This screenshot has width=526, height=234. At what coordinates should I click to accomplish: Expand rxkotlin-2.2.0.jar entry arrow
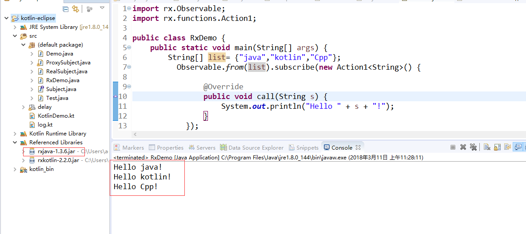pyautogui.click(x=23, y=160)
